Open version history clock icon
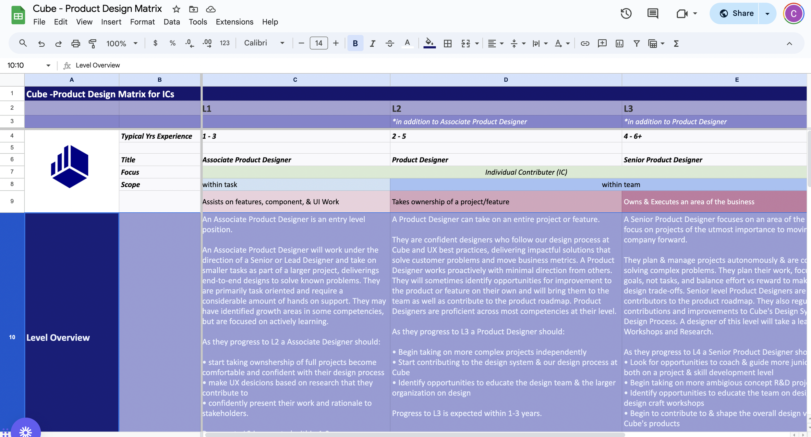 [x=626, y=14]
